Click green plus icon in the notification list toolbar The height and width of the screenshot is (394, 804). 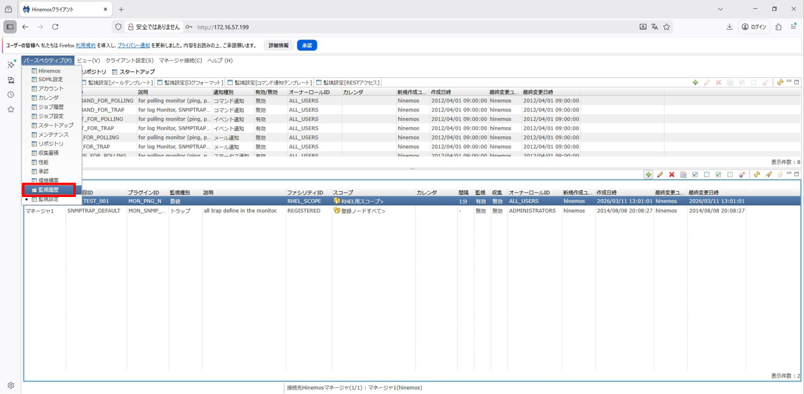point(695,82)
